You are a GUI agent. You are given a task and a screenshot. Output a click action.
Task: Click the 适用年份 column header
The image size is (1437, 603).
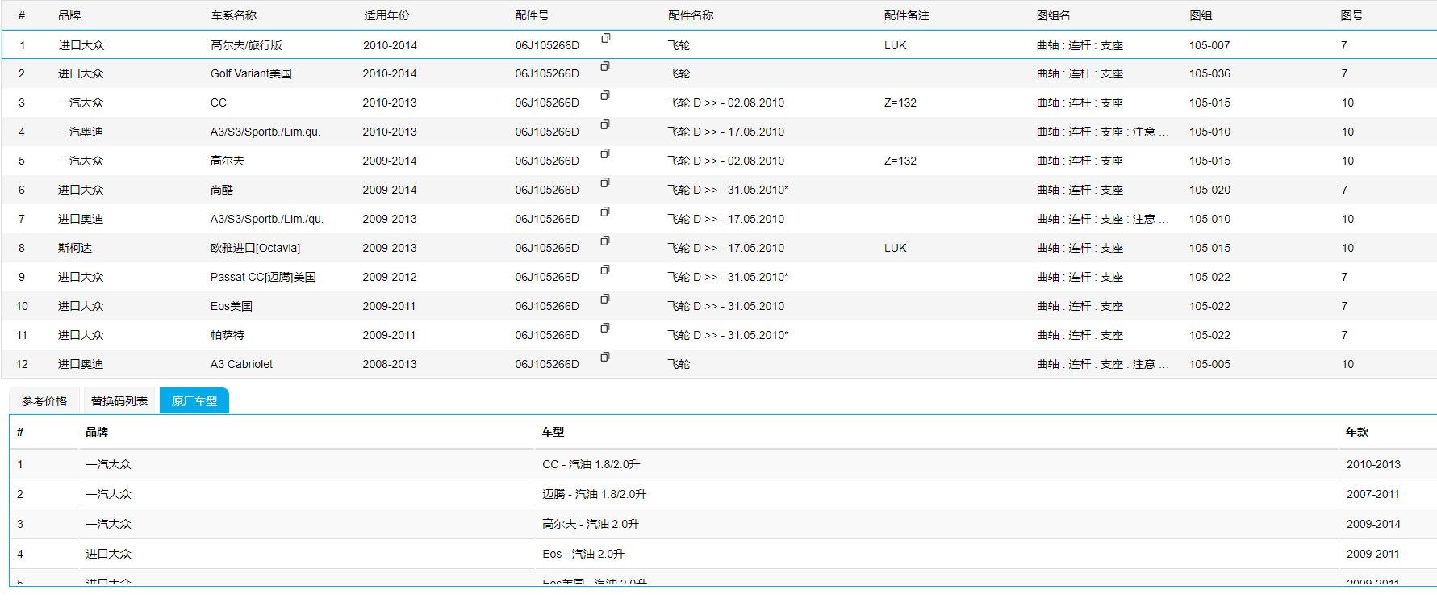click(386, 15)
